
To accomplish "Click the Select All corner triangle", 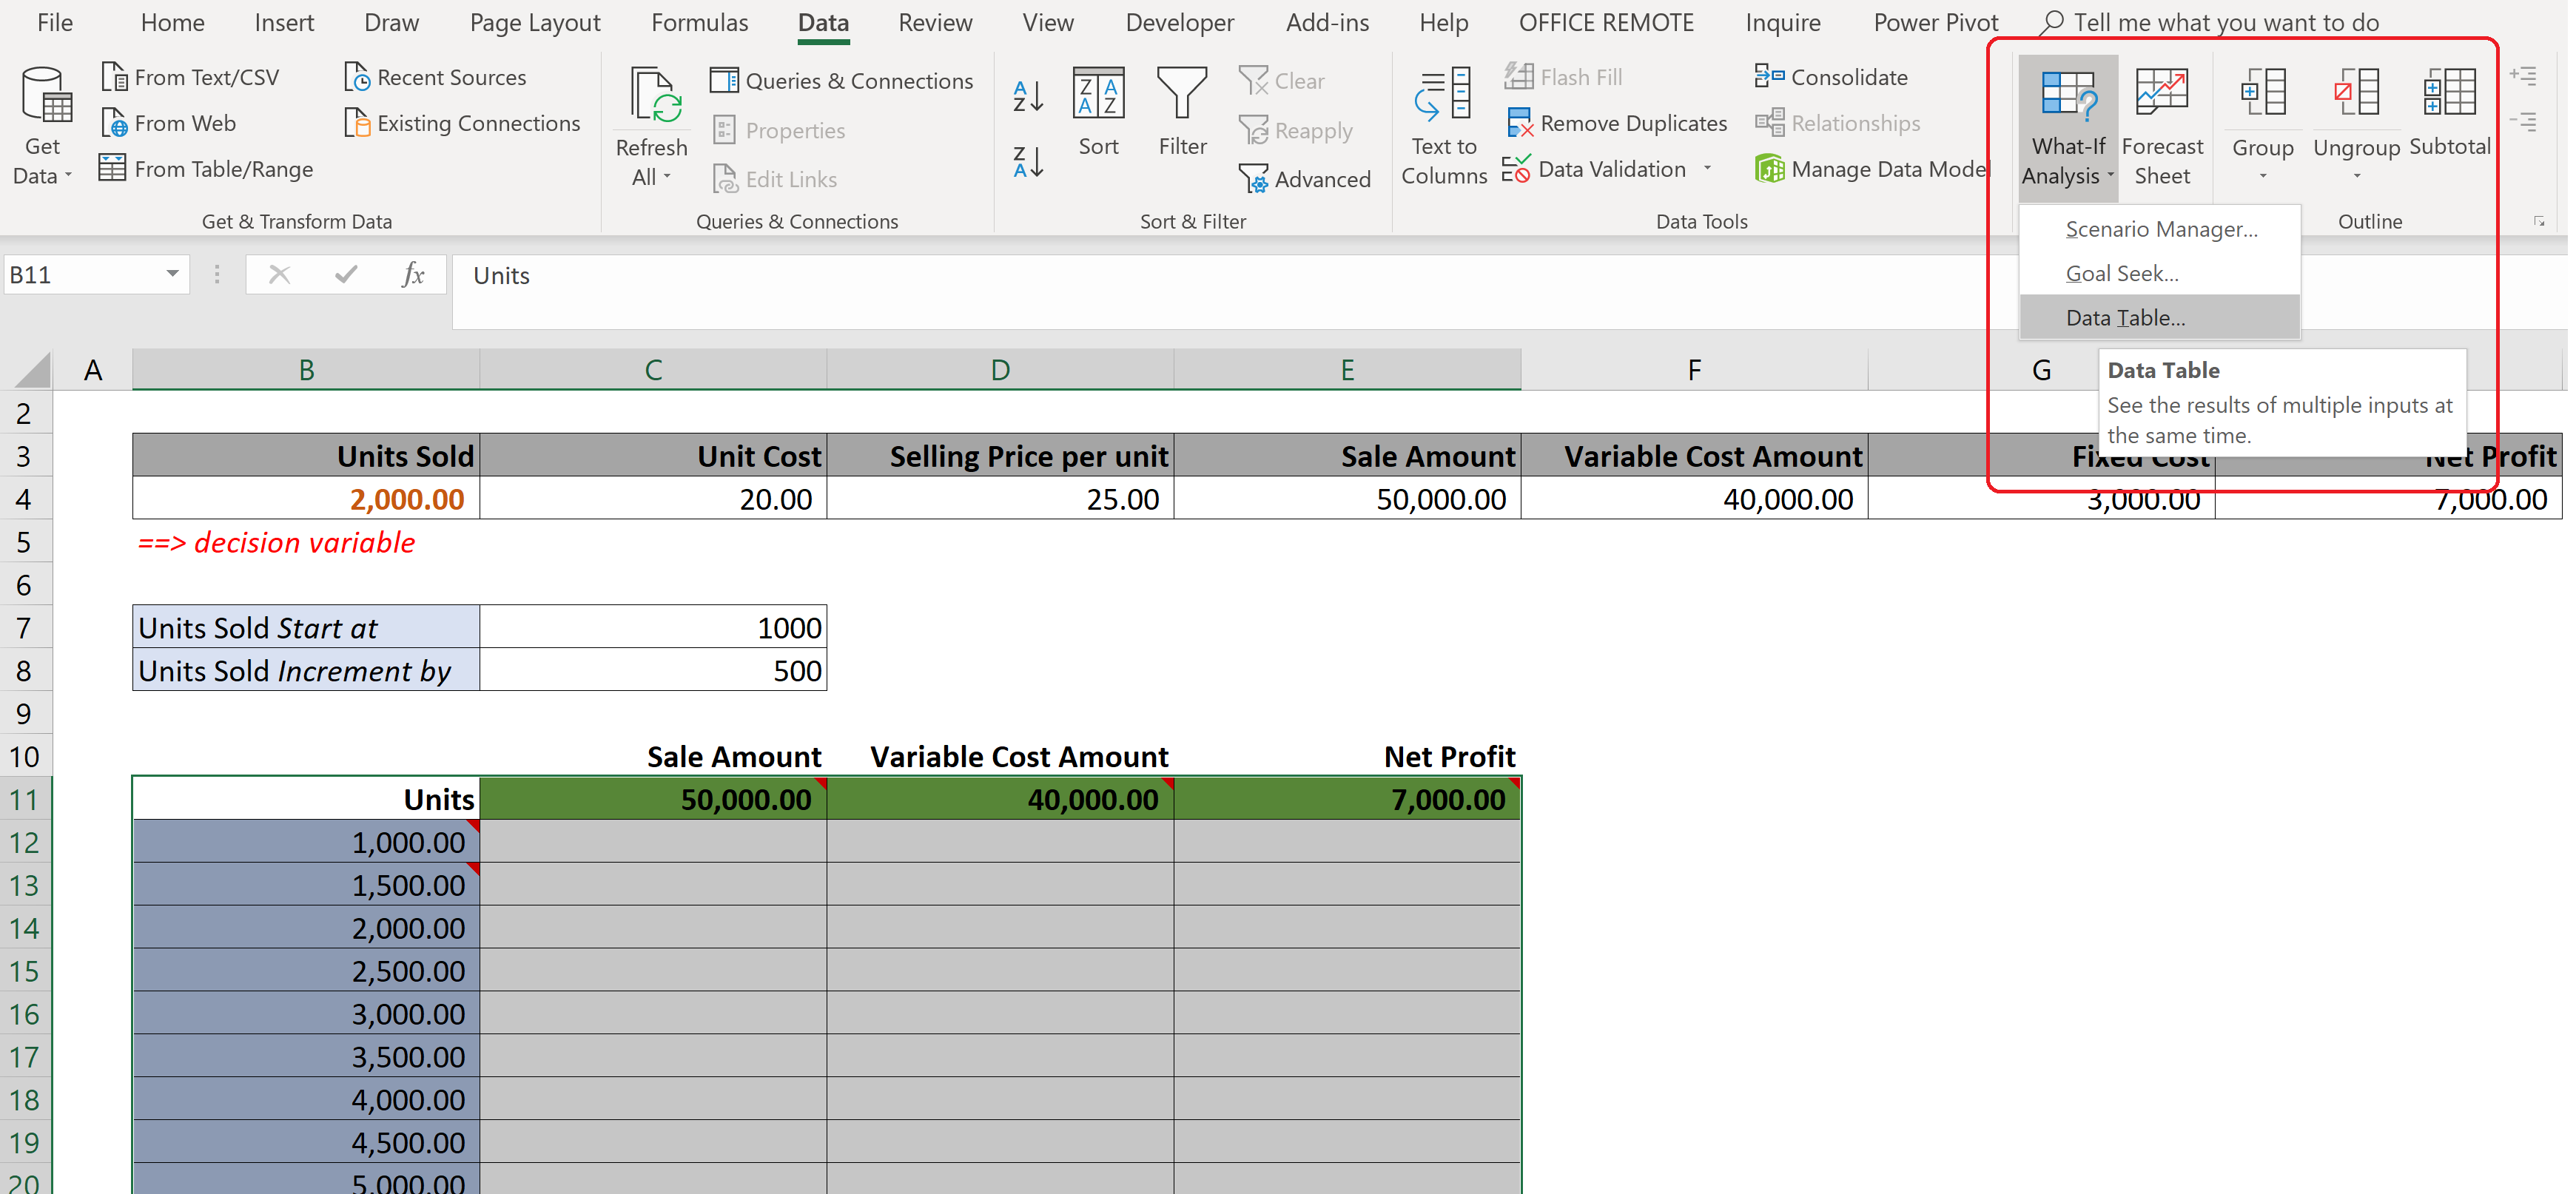I will [32, 370].
